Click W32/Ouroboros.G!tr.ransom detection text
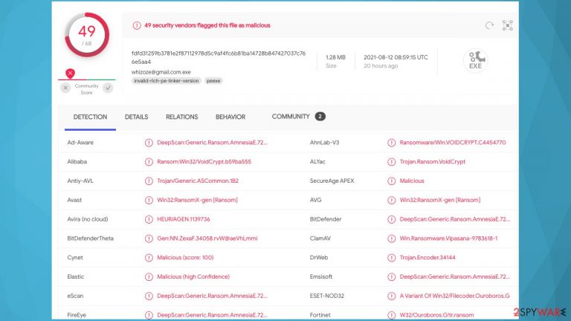 [x=436, y=315]
